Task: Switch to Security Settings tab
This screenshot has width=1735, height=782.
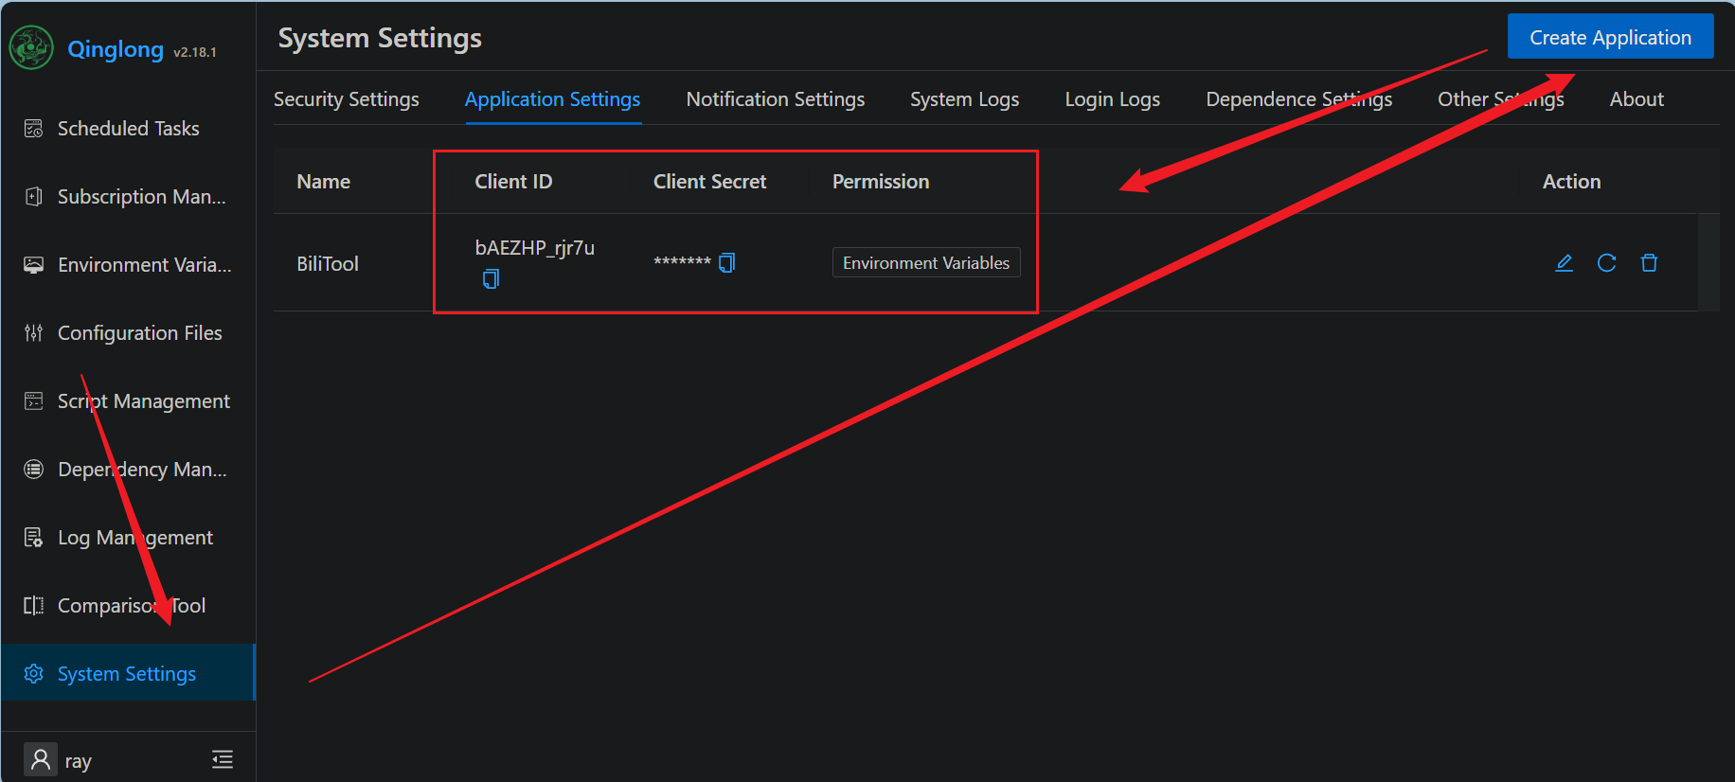Action: [346, 99]
